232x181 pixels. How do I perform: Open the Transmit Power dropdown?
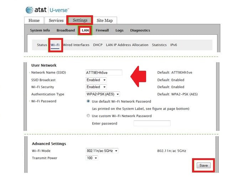click(92, 158)
